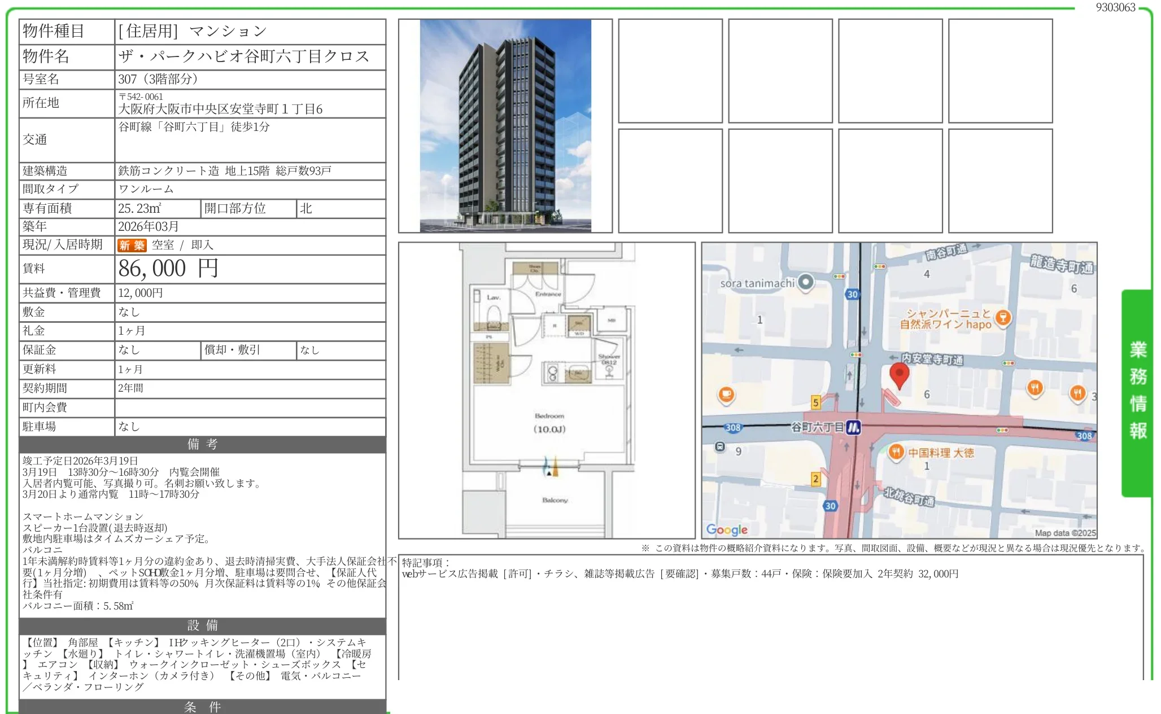Open the floor plan image
This screenshot has width=1161, height=714.
pyautogui.click(x=546, y=390)
